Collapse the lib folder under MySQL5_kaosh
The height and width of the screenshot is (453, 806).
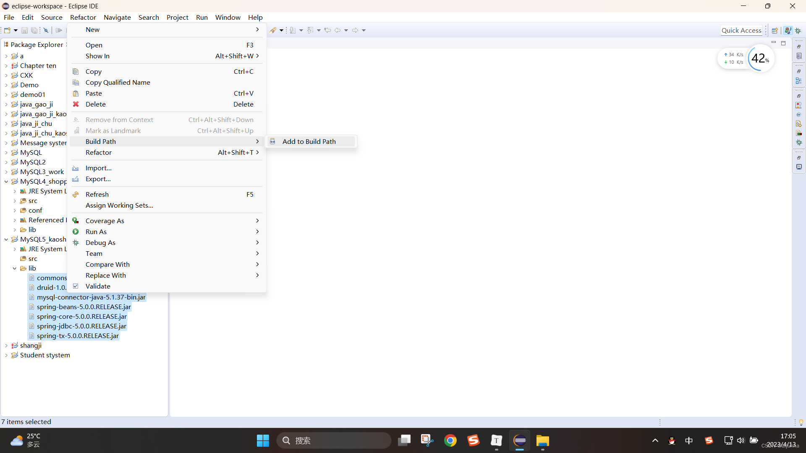pos(15,268)
